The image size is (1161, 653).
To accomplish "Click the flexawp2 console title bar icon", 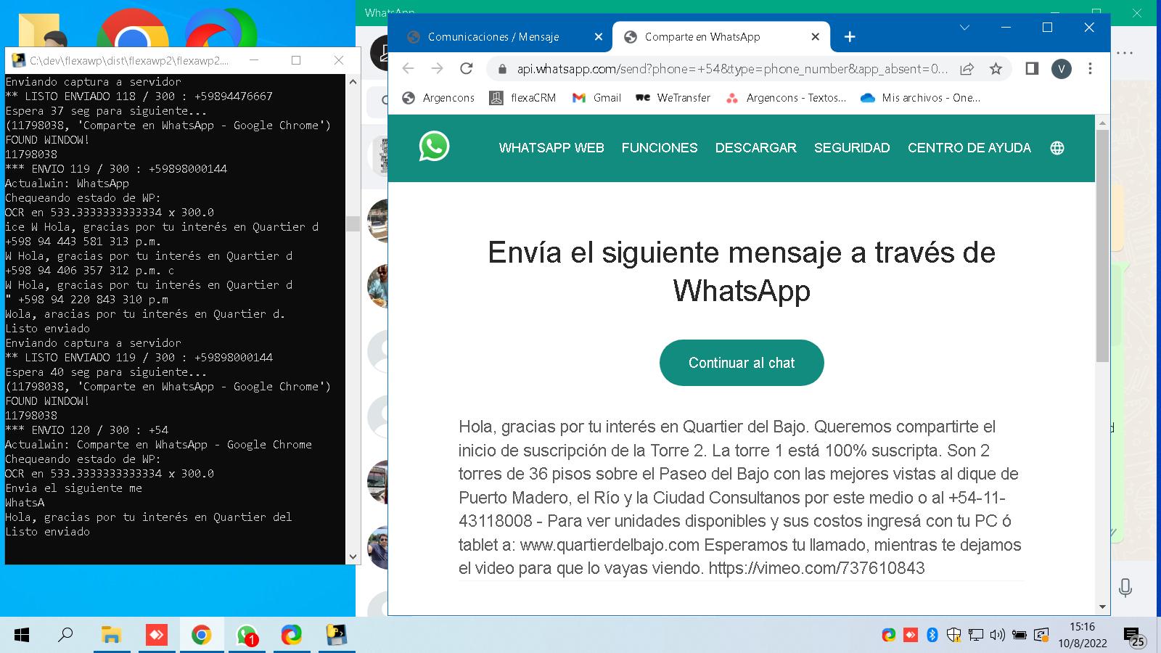I will click(19, 60).
